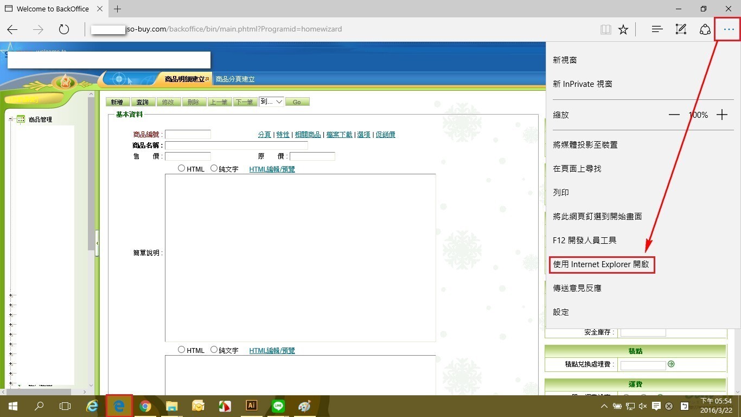Image resolution: width=741 pixels, height=417 pixels.
Task: Switch to 商品分頁建立 tab
Action: 235,79
